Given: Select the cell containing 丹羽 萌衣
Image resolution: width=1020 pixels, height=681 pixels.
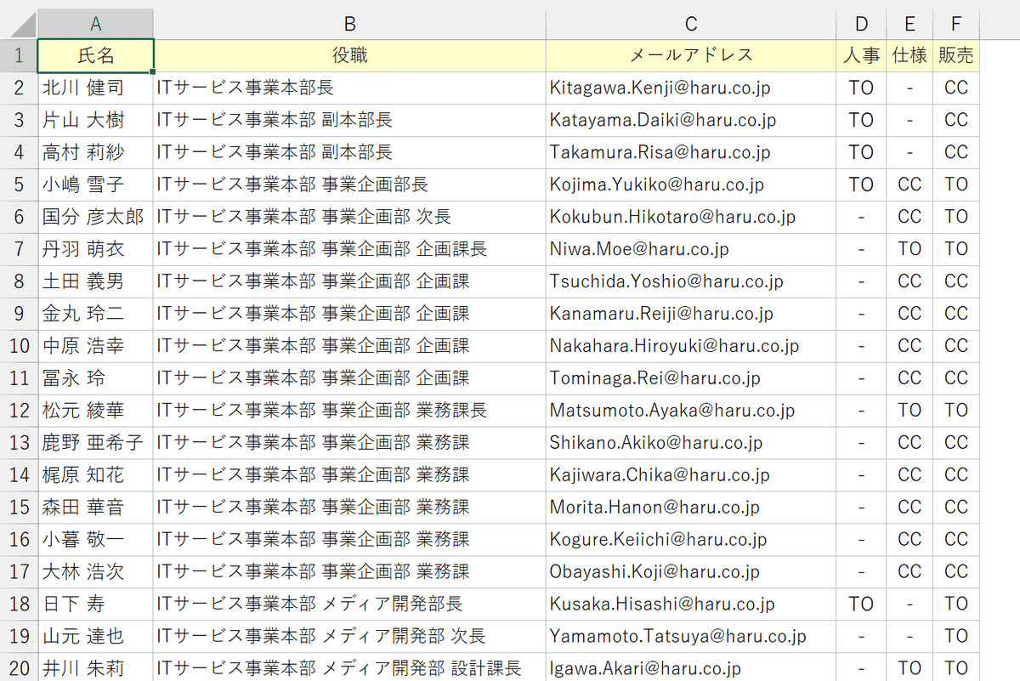Looking at the screenshot, I should 96,249.
